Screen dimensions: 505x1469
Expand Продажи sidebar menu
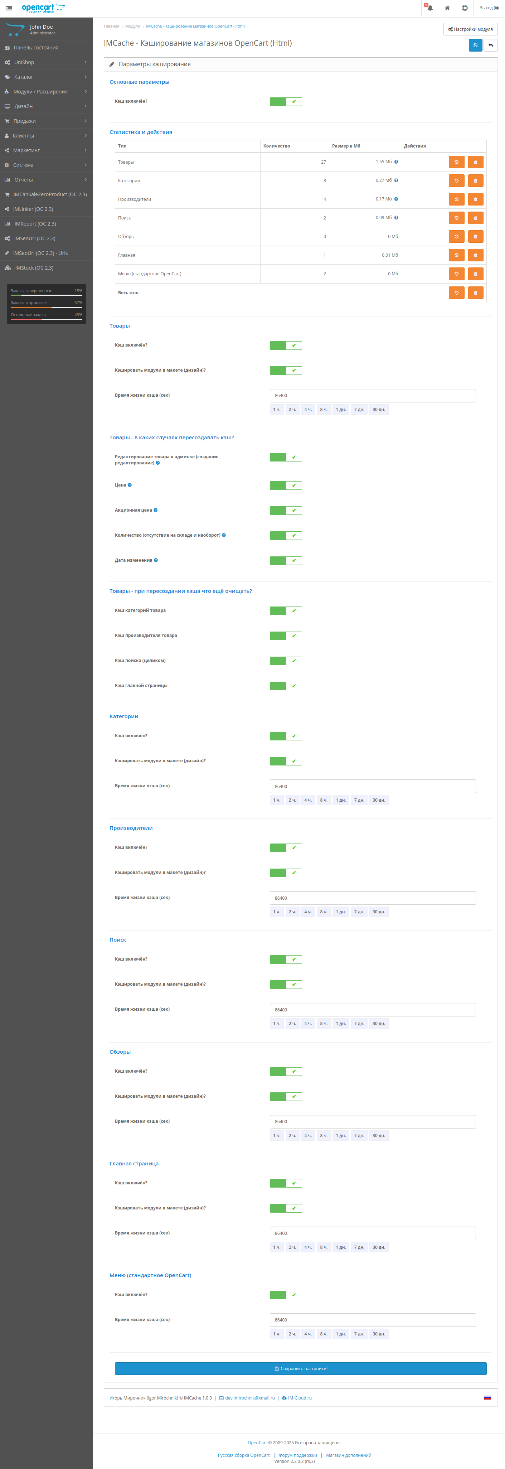pos(46,121)
